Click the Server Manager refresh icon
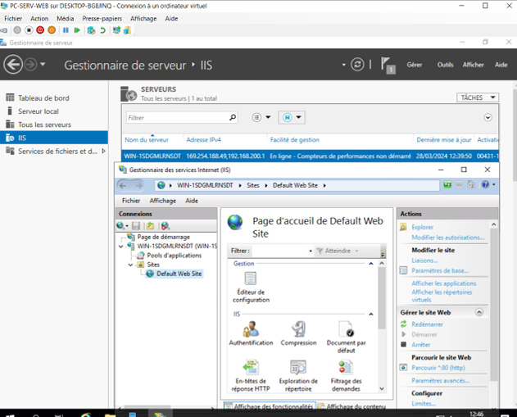Image resolution: width=517 pixels, height=417 pixels. (357, 65)
